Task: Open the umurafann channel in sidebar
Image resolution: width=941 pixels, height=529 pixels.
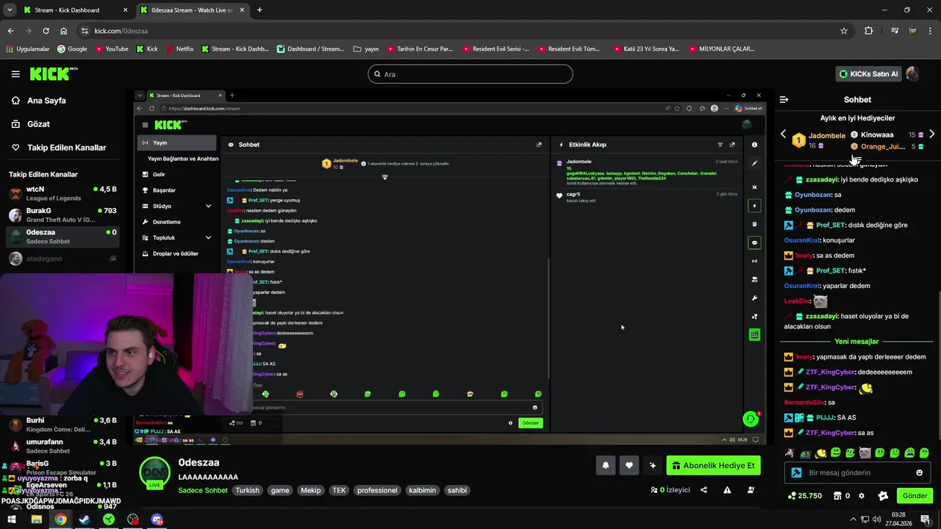Action: click(62, 447)
